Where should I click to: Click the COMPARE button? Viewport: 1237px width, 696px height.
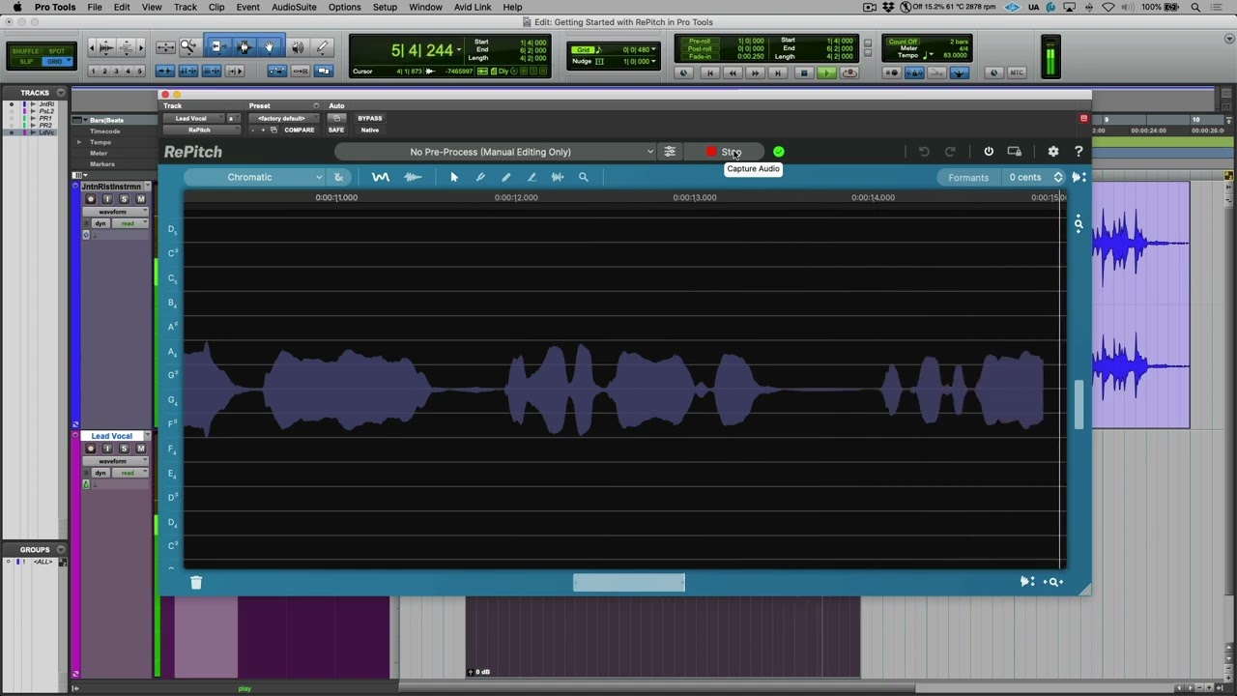click(x=299, y=130)
